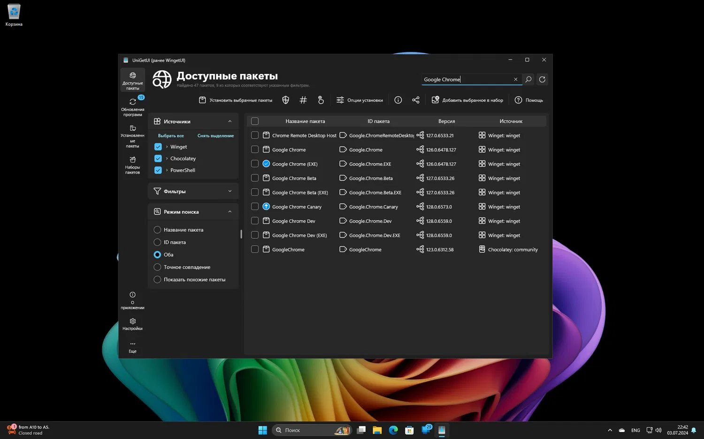Open package details info icon

click(x=398, y=100)
